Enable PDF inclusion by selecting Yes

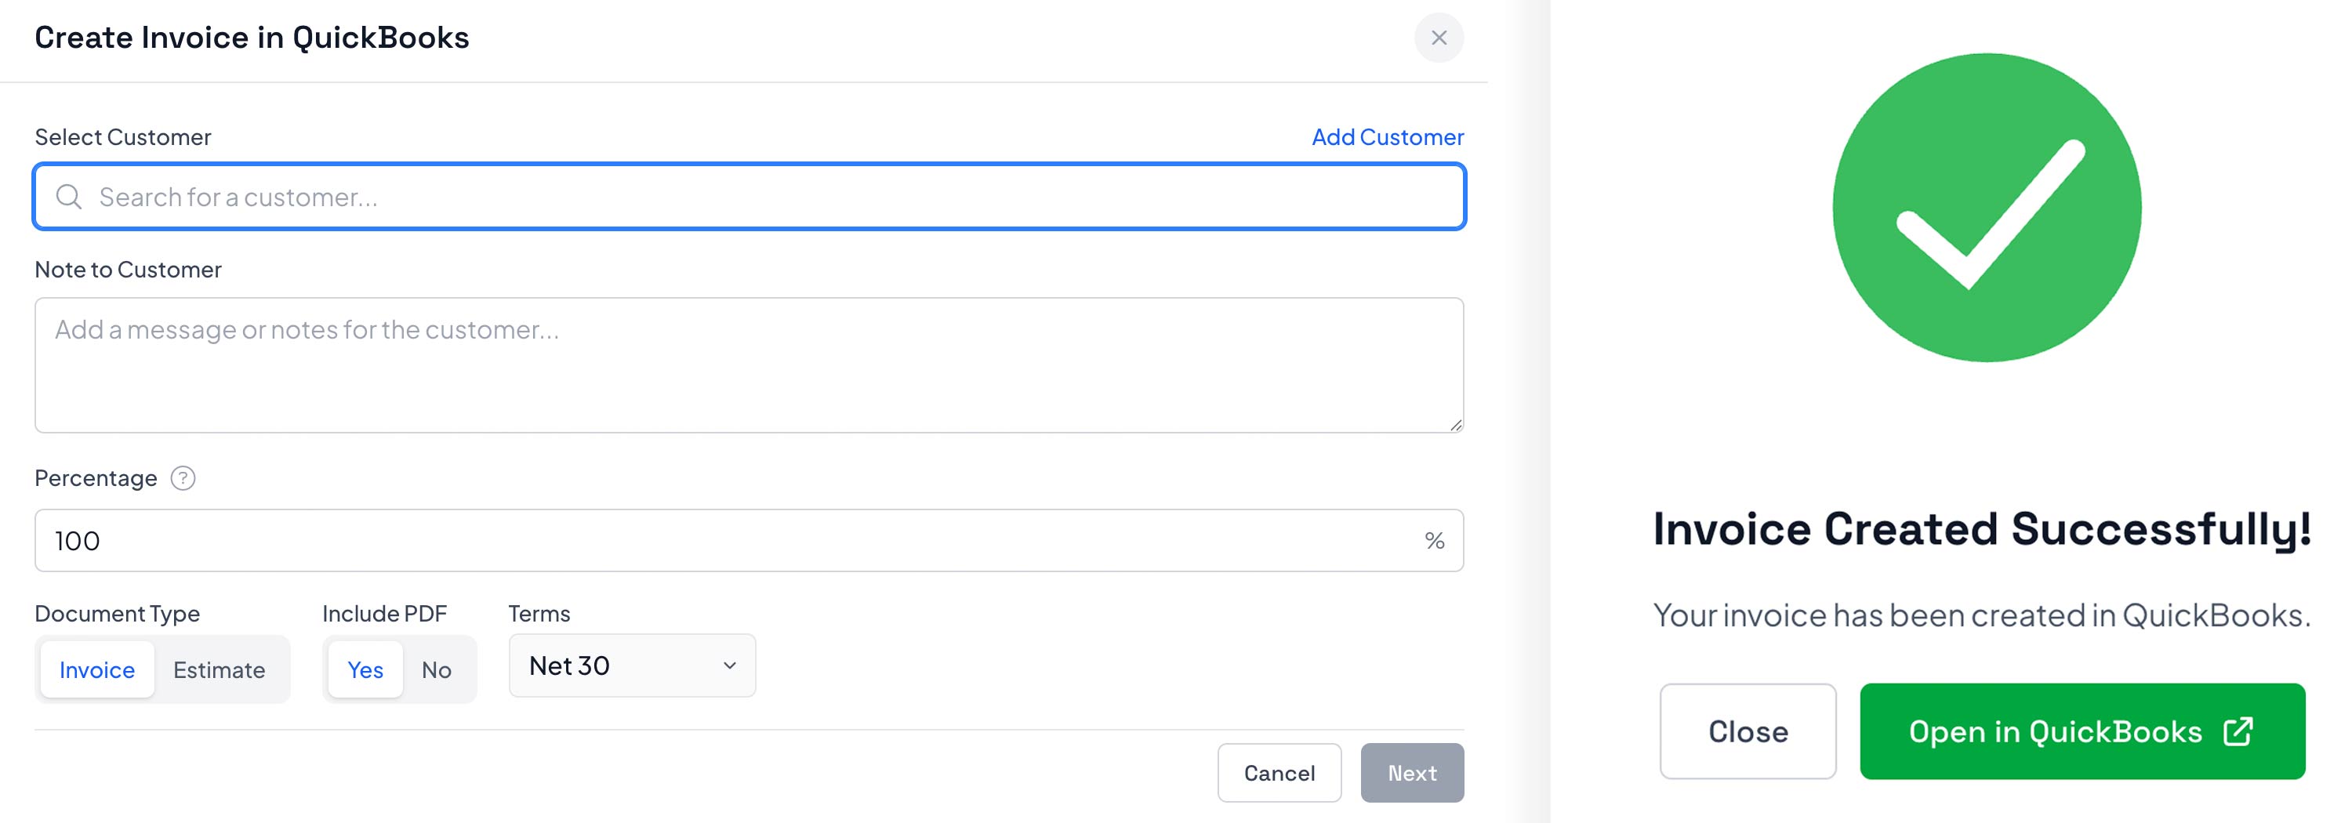point(365,669)
